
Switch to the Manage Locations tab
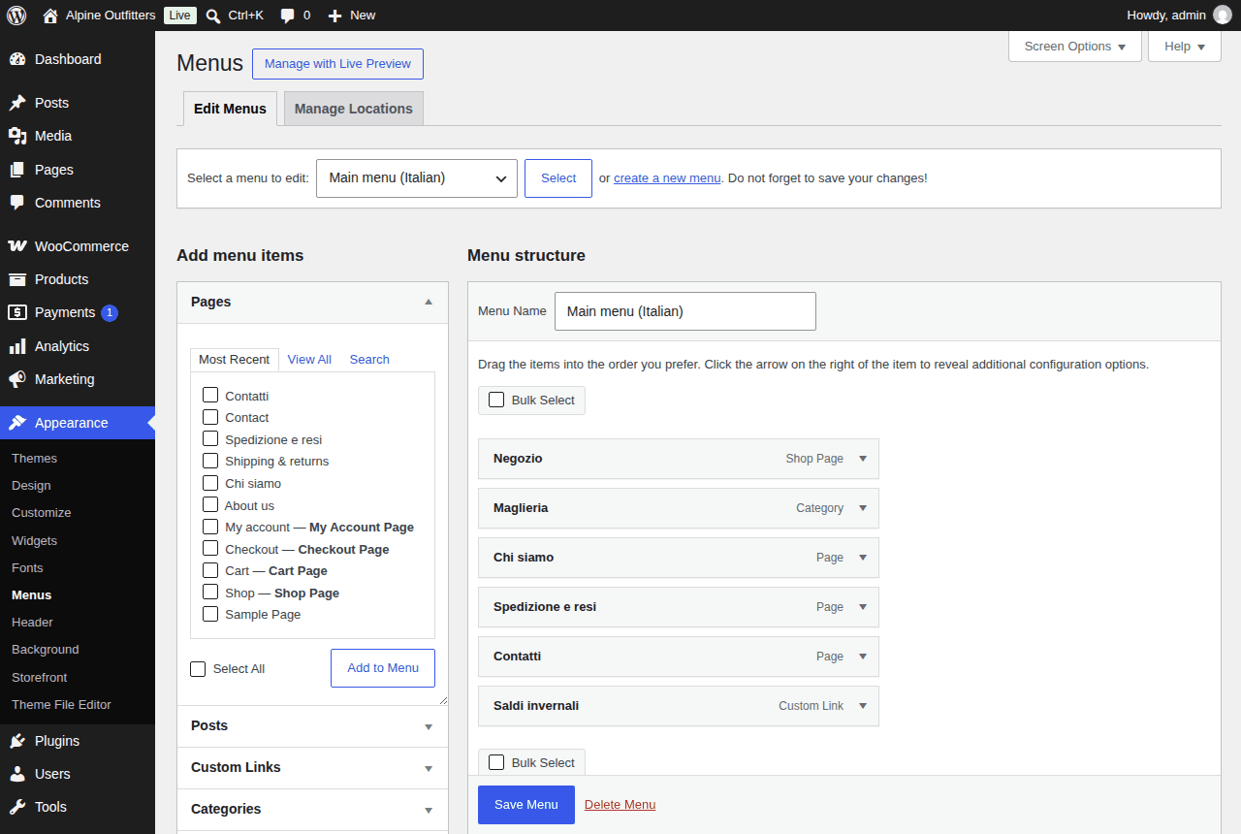point(354,109)
